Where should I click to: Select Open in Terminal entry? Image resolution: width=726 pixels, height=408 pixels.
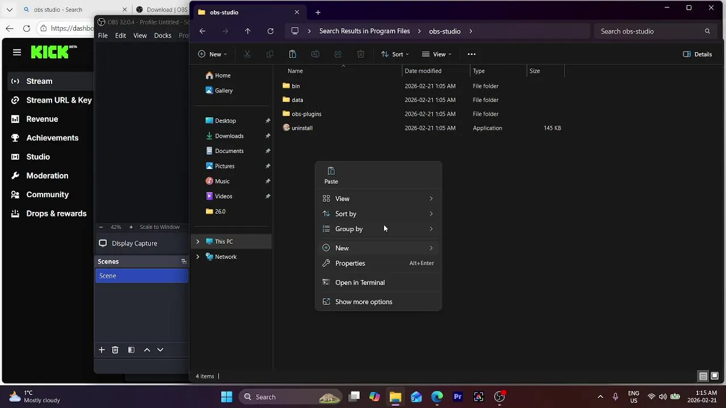click(x=378, y=282)
